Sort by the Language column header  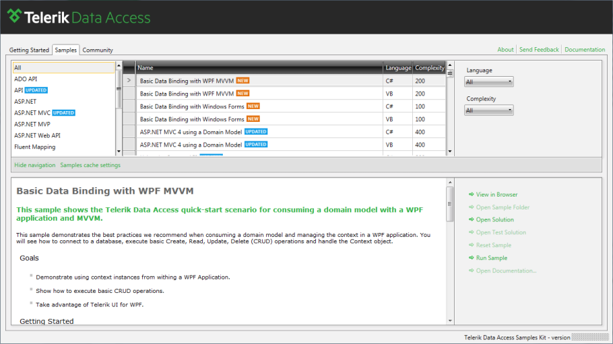(397, 67)
